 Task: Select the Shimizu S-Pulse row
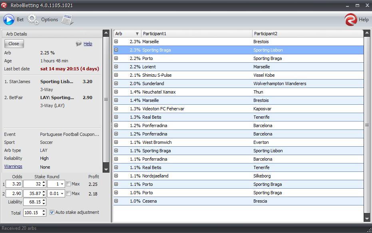pos(239,75)
